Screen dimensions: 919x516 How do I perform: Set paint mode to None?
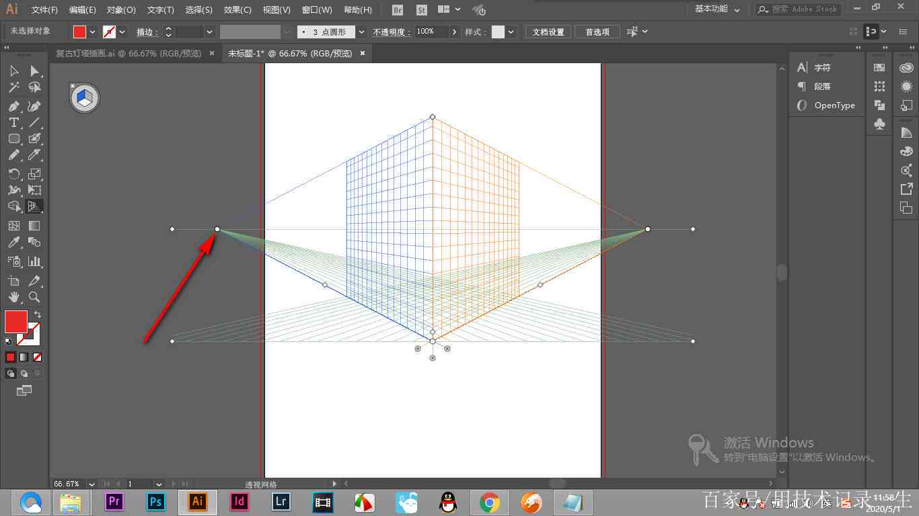click(x=37, y=357)
